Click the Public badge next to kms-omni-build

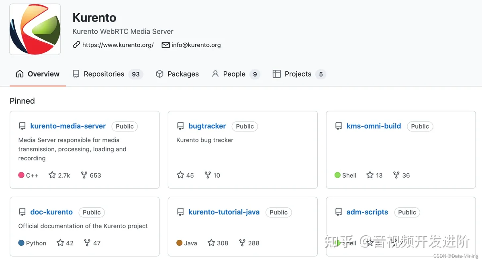420,126
